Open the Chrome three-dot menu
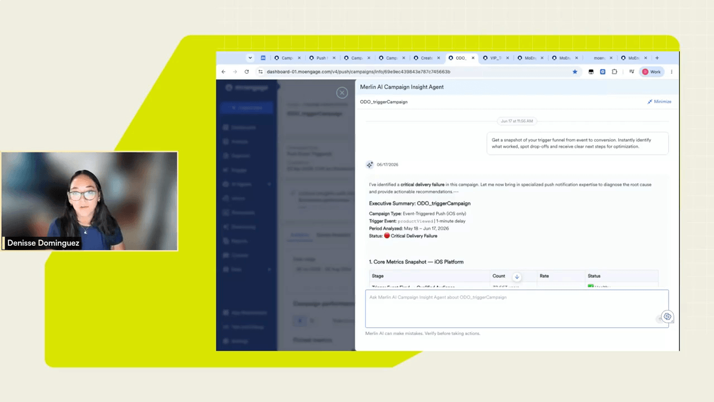 point(672,71)
